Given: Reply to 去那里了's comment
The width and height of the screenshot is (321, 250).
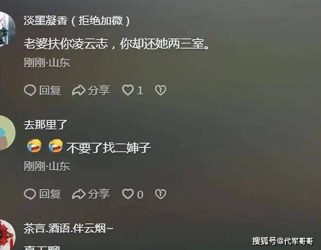Looking at the screenshot, I should tap(43, 194).
